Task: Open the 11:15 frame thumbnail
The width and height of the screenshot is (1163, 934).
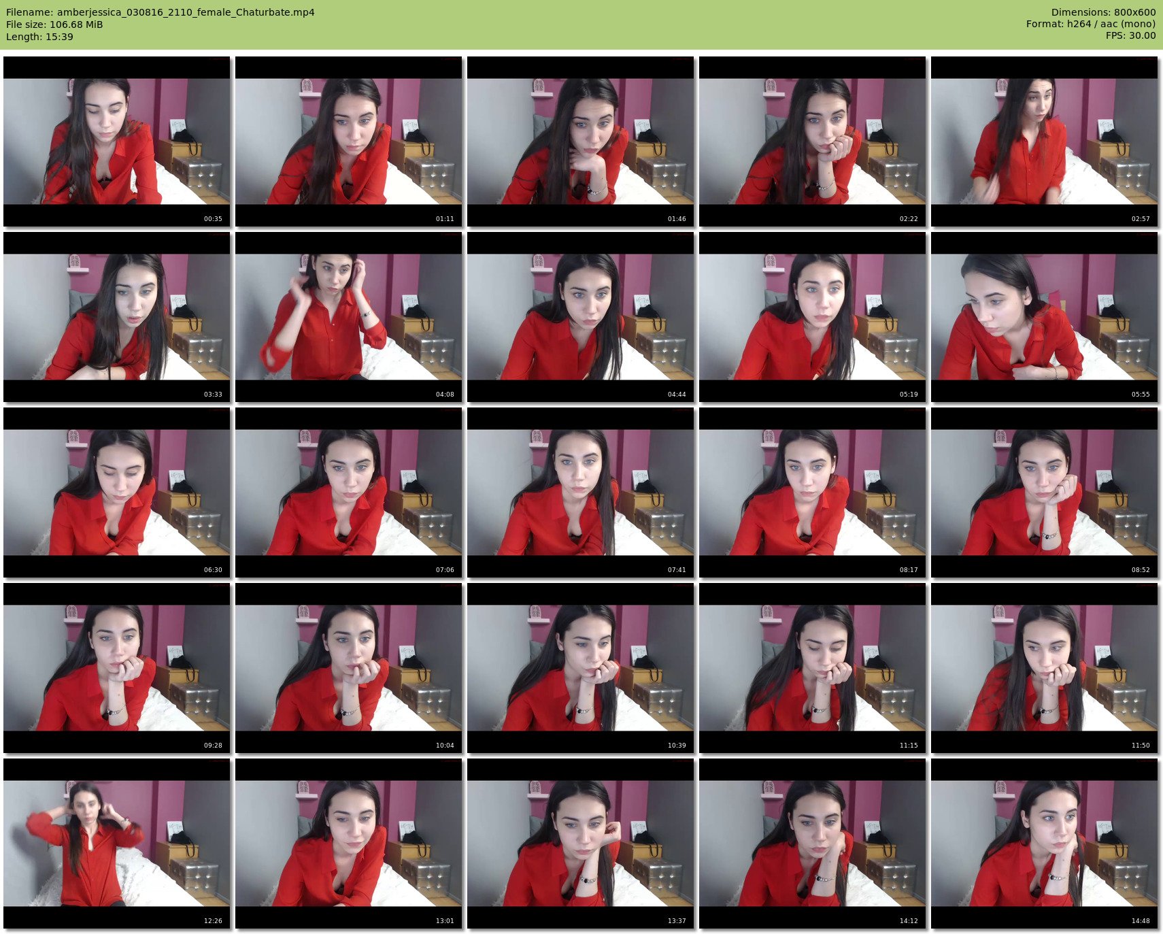Action: [813, 668]
